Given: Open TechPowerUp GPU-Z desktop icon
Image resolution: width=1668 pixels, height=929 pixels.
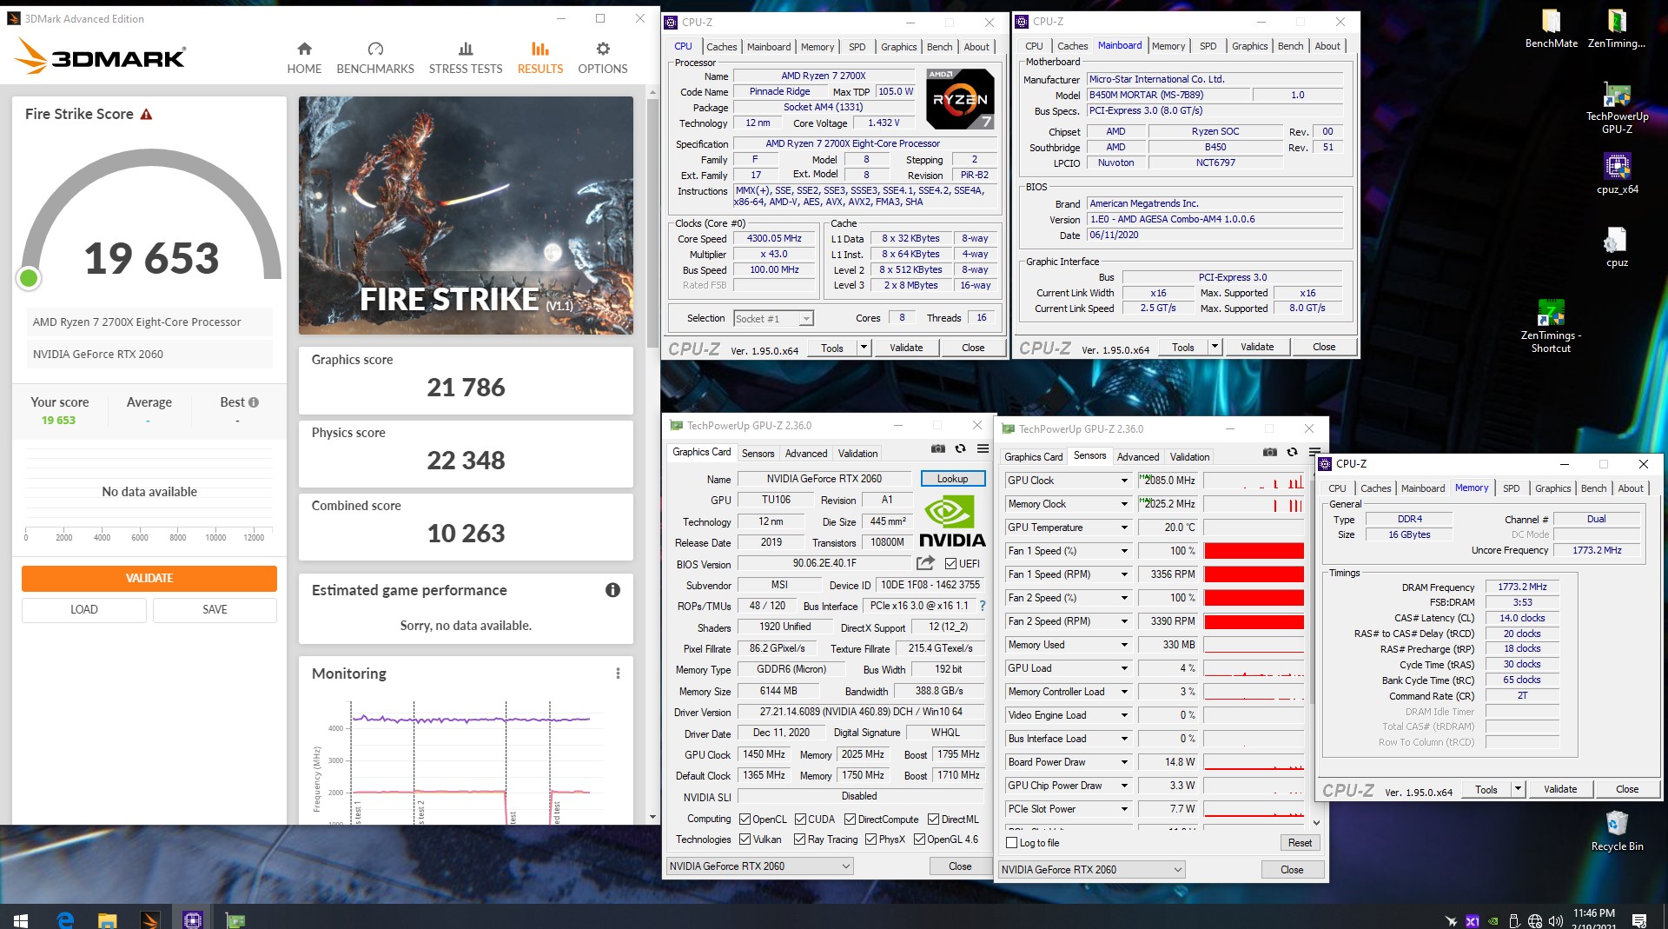Looking at the screenshot, I should point(1617,107).
